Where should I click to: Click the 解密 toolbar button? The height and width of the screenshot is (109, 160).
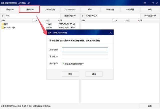click(x=90, y=10)
